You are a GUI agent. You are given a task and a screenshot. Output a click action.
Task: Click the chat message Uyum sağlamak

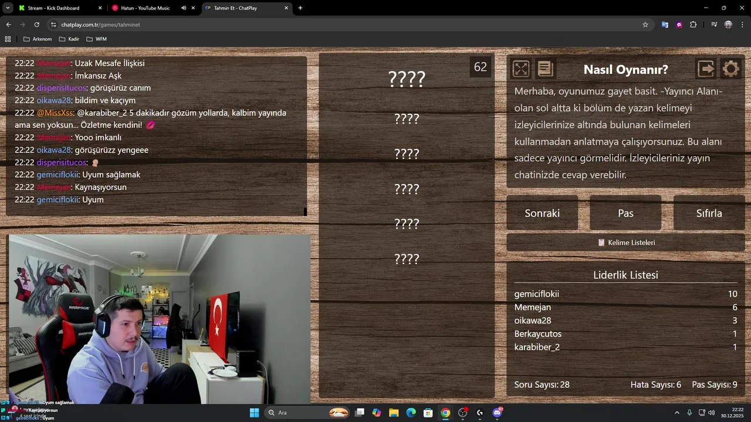(111, 175)
